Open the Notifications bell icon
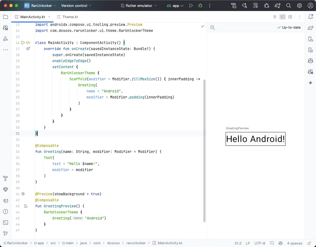Screen dimensions: 316x247 pyautogui.click(x=311, y=17)
